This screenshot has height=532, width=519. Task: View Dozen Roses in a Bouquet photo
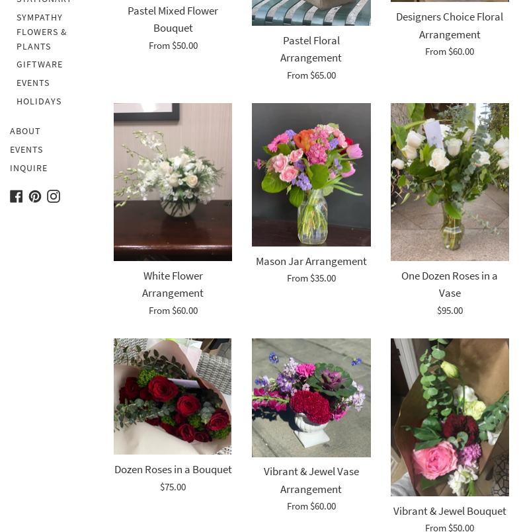pos(173,397)
